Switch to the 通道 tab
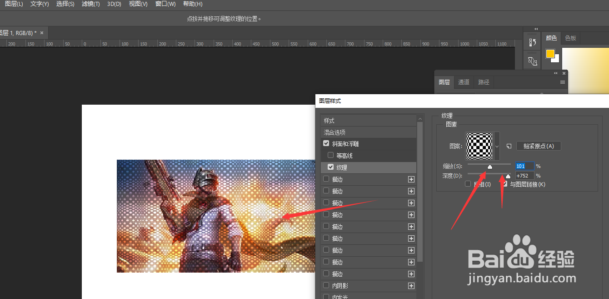609x299 pixels. pos(464,82)
